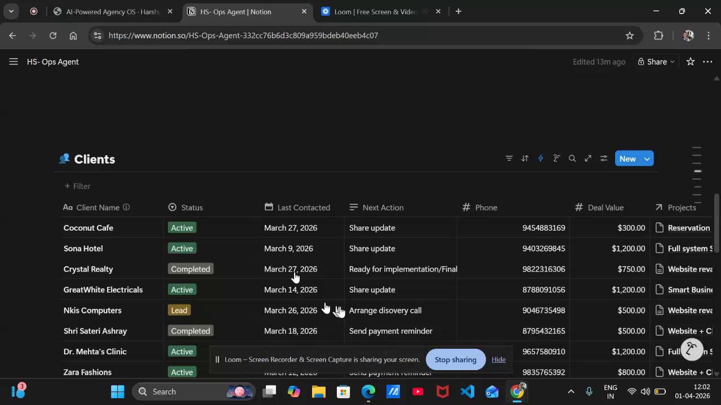Create a new client with New button
The image size is (721, 405).
click(627, 159)
